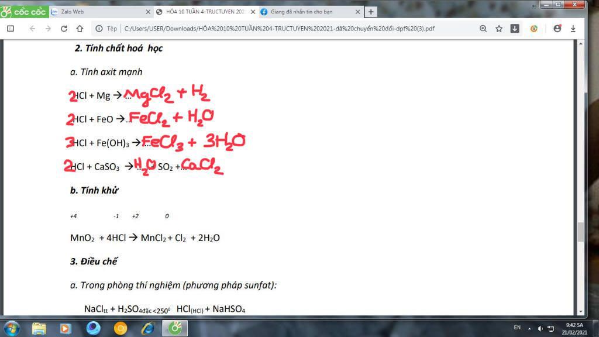Bookmark this page with the star

499,29
